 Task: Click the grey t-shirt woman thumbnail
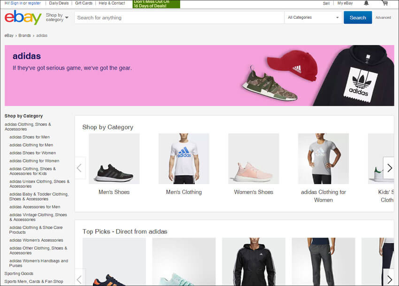[323, 159]
